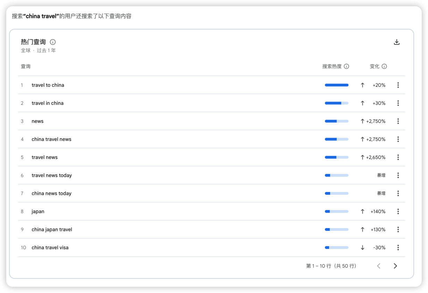Open three-dot menu on the news row
Screen dimensions: 428x293
coord(398,121)
